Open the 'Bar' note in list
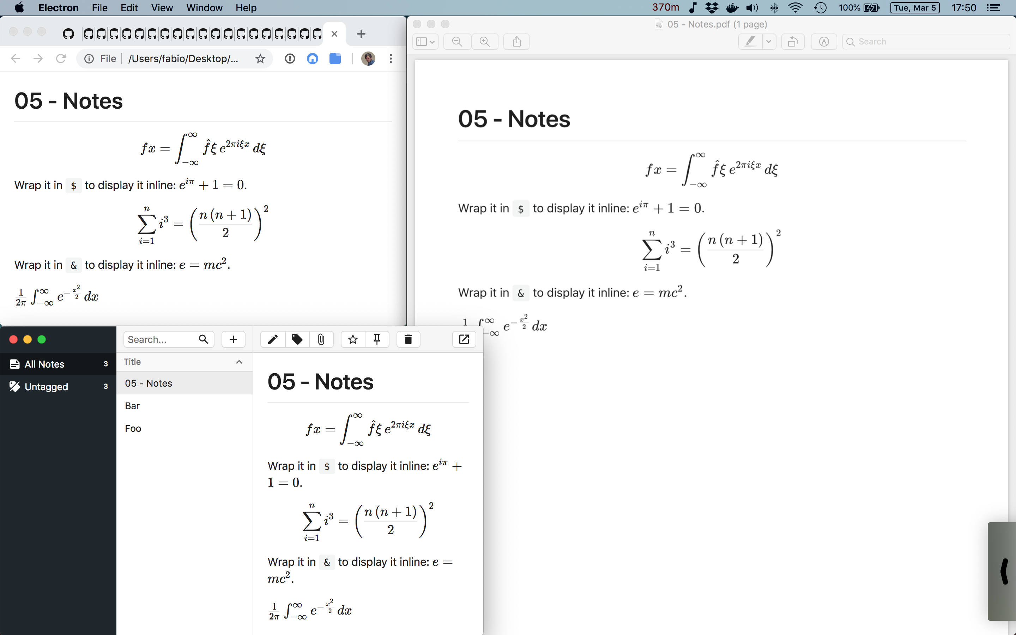This screenshot has height=635, width=1016. (185, 406)
